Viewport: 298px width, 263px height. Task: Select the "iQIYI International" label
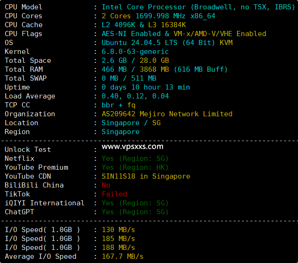[x=45, y=203]
